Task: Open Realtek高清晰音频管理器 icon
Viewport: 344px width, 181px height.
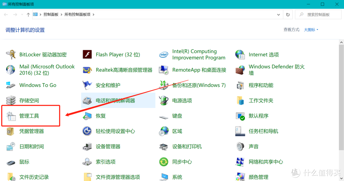Action: pyautogui.click(x=87, y=70)
